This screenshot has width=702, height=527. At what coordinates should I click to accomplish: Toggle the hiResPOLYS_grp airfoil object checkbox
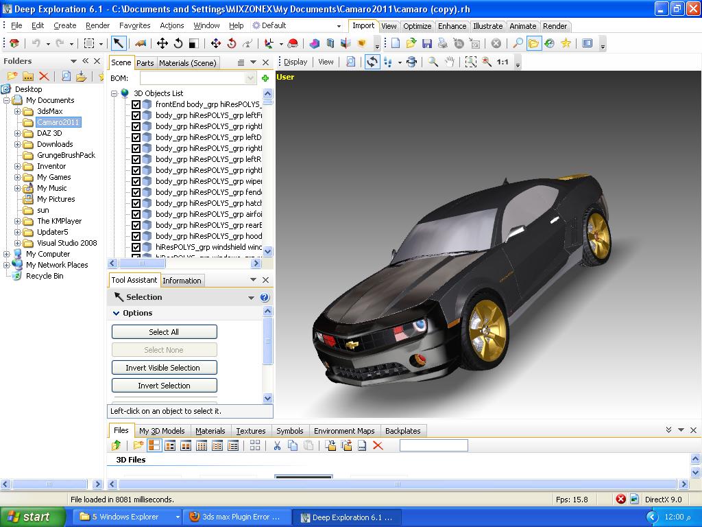pyautogui.click(x=136, y=214)
